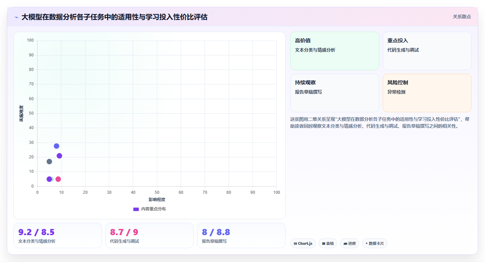Click the main title 大模型在数据分析各子任务中的适用性
485x262 pixels.
(114, 17)
